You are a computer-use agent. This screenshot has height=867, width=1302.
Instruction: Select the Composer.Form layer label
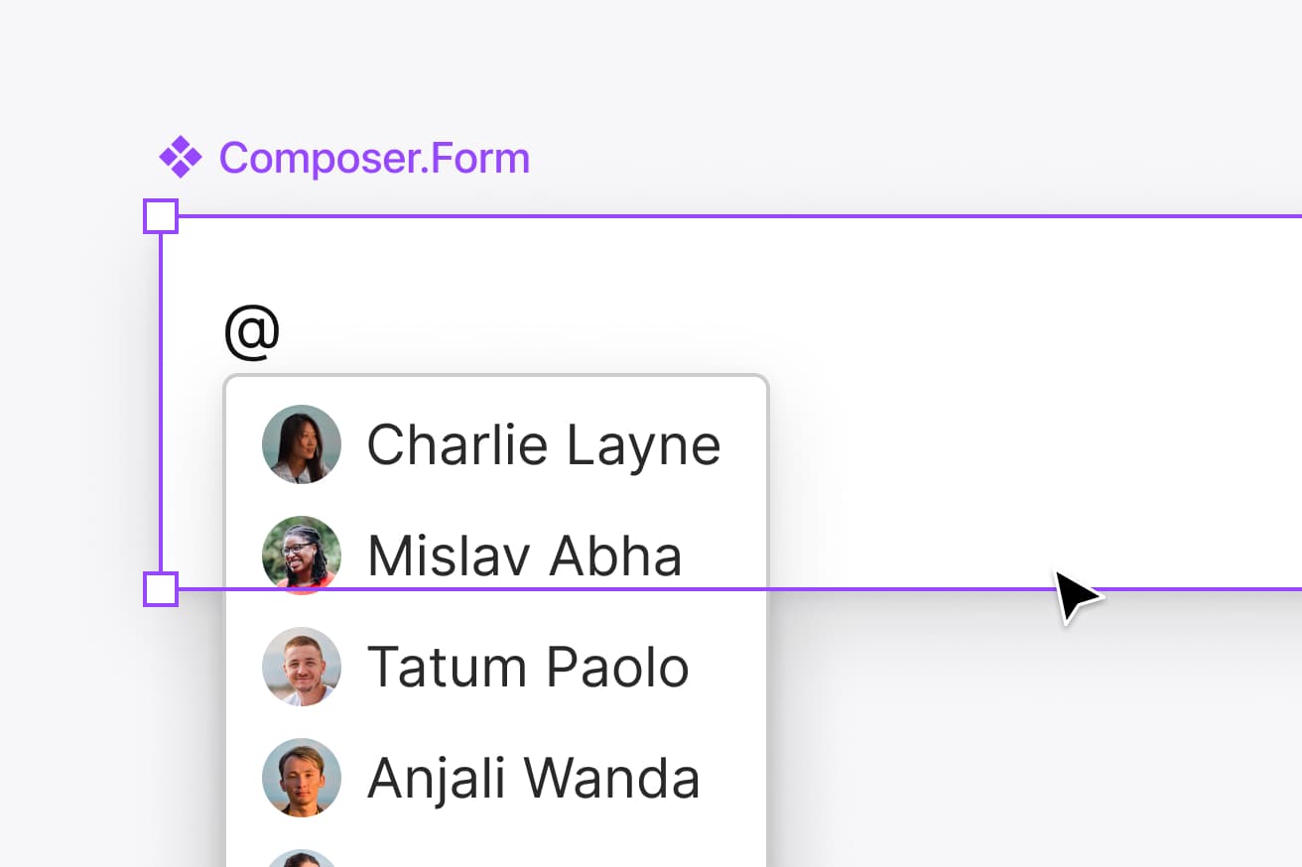(374, 158)
